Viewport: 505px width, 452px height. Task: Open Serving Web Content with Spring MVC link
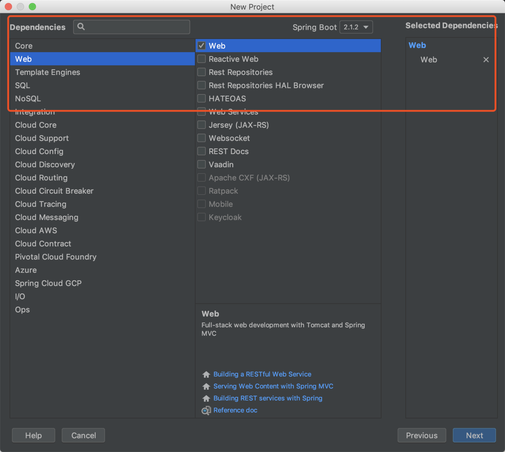[x=273, y=386]
